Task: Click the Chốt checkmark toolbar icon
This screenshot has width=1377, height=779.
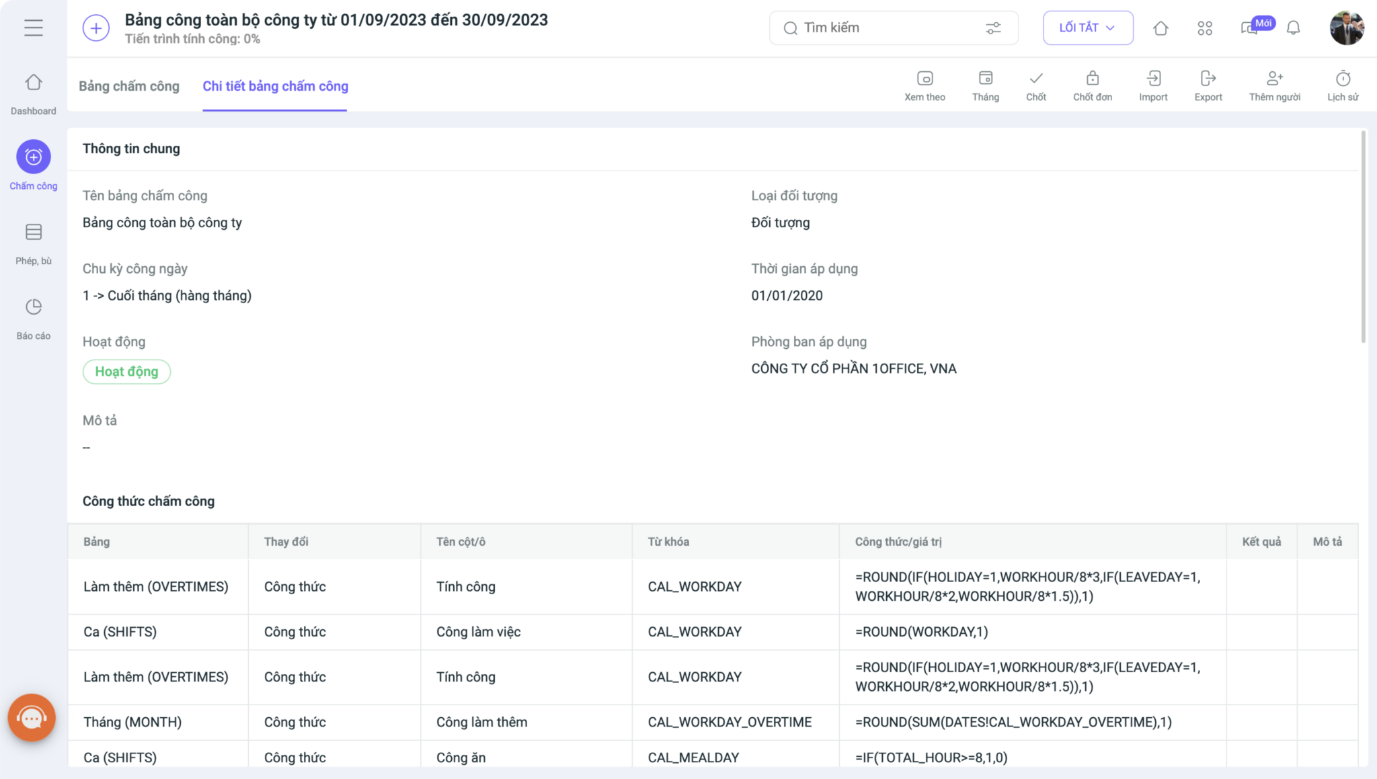Action: coord(1035,79)
